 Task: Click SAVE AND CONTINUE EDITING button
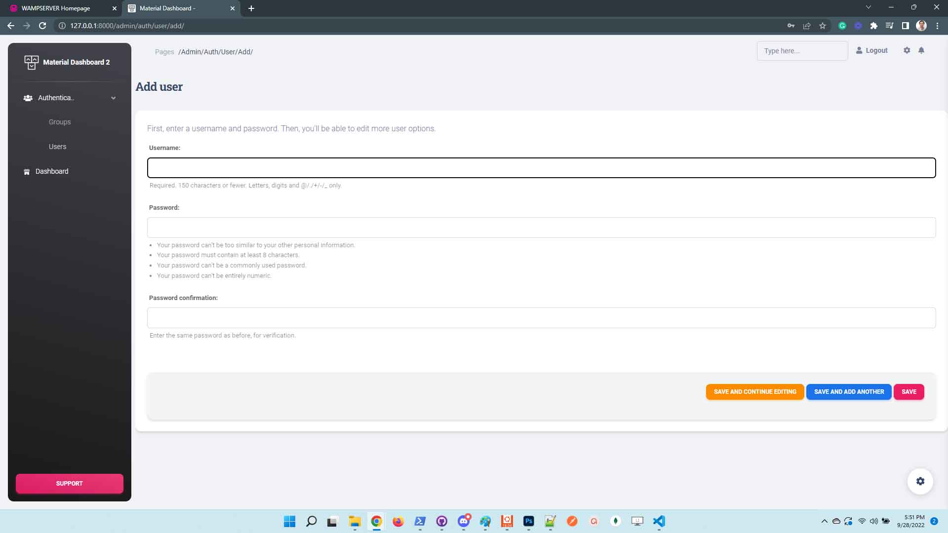755,392
